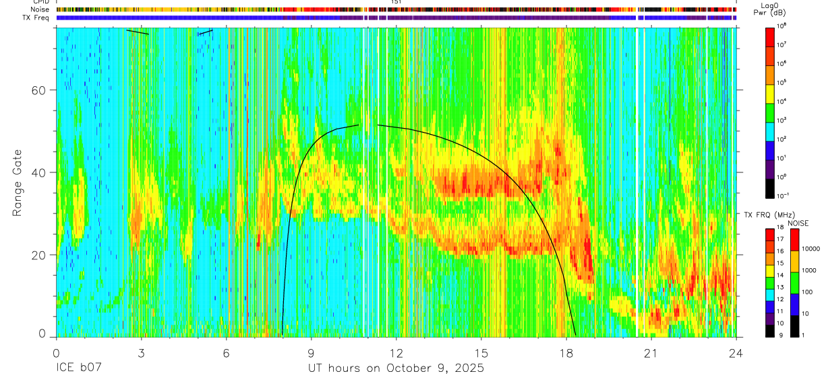Screen dimensions: 828x382
Task: Click the 10^-1 tick on Lag0 power colorbar
Action: (782, 195)
